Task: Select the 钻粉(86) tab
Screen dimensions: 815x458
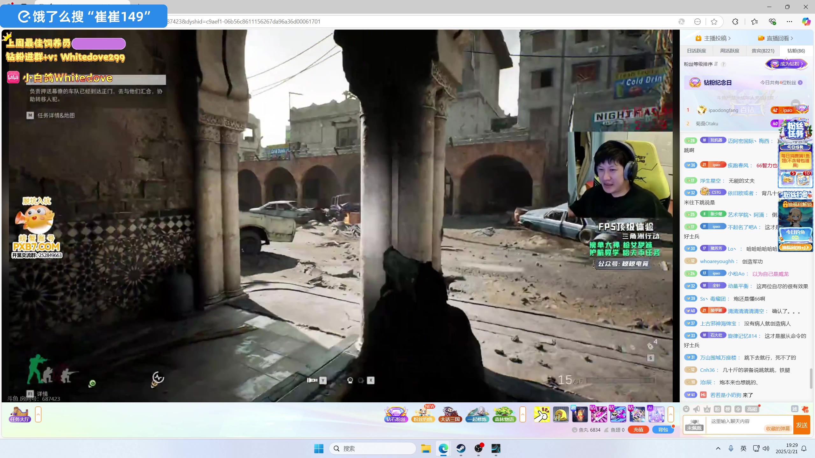Action: tap(796, 51)
